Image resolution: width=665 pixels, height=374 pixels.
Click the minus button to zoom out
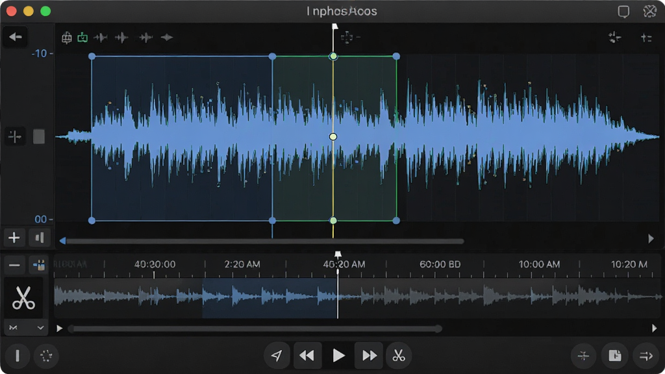pyautogui.click(x=14, y=266)
